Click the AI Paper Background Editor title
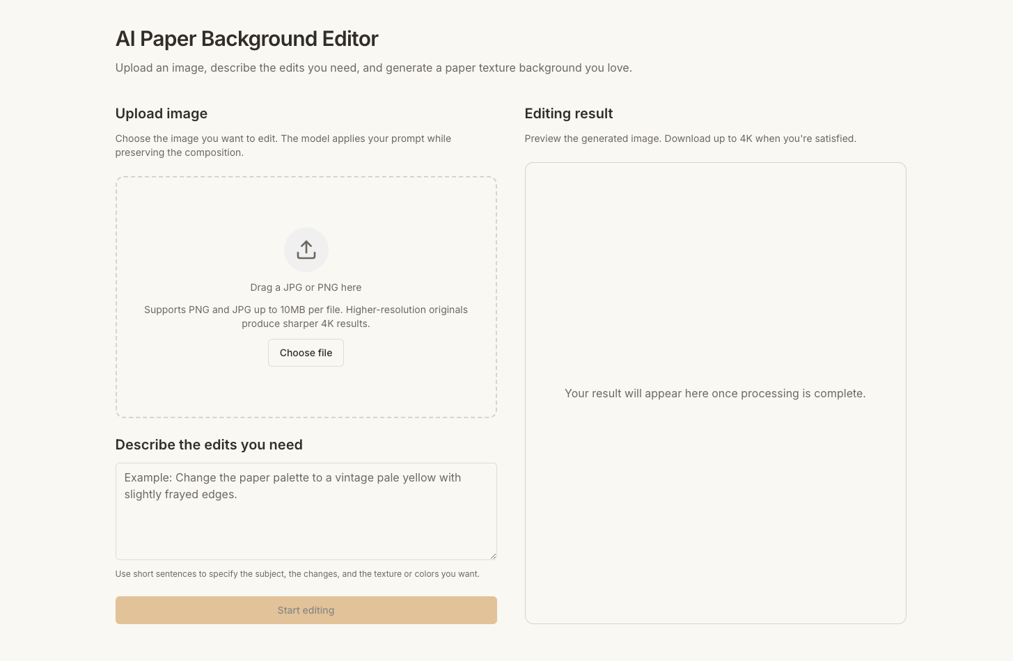The image size is (1013, 661). [x=246, y=39]
